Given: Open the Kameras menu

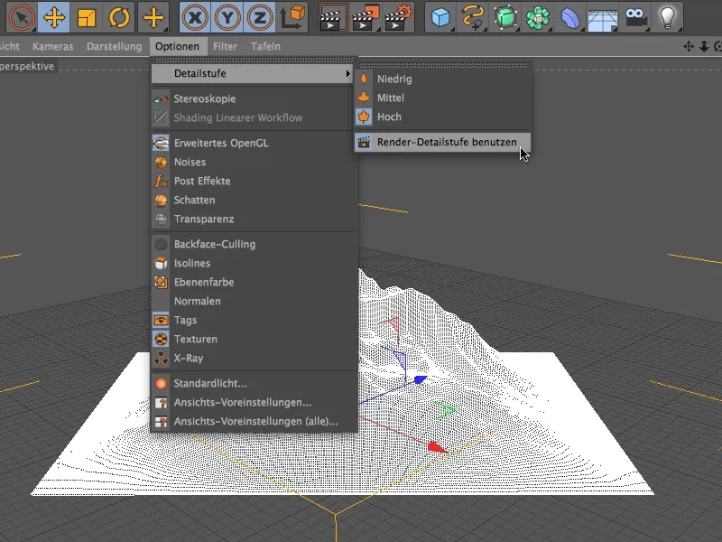Looking at the screenshot, I should click(x=53, y=46).
